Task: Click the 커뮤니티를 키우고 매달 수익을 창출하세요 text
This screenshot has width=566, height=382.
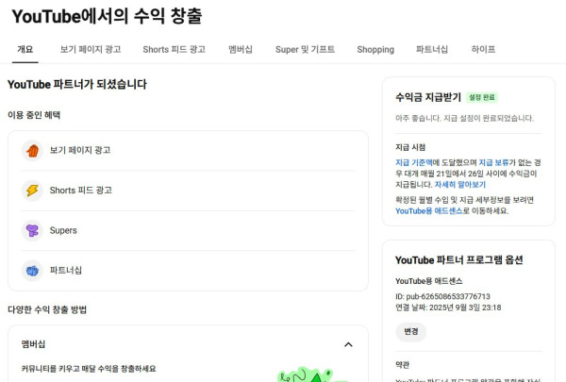Action: [89, 369]
